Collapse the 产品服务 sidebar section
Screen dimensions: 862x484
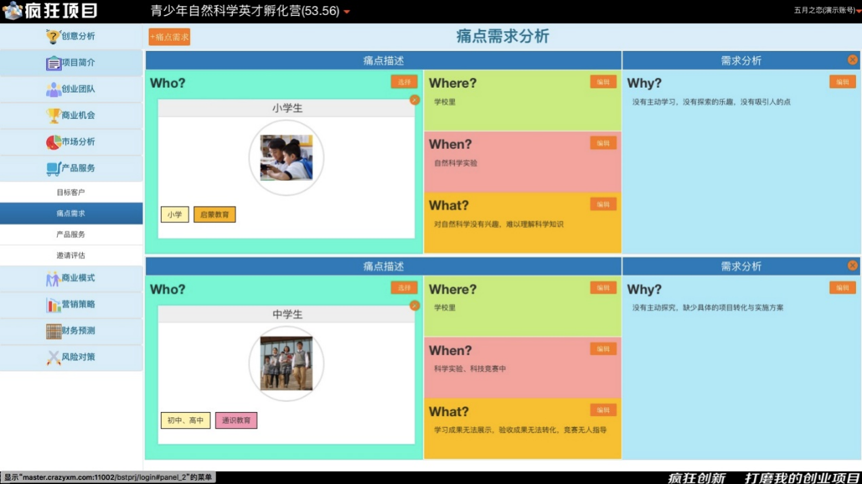pyautogui.click(x=71, y=168)
